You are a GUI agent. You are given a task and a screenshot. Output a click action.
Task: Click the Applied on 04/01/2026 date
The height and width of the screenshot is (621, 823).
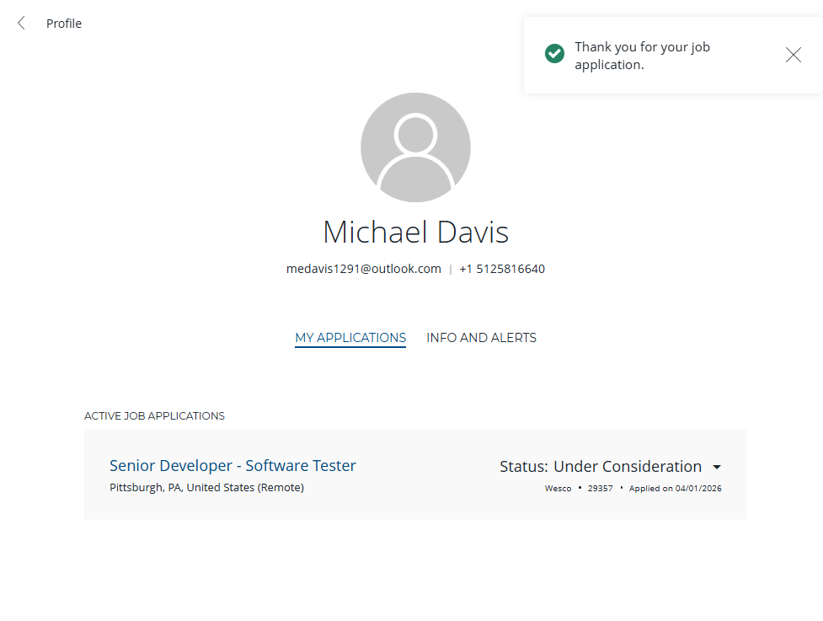[675, 489]
